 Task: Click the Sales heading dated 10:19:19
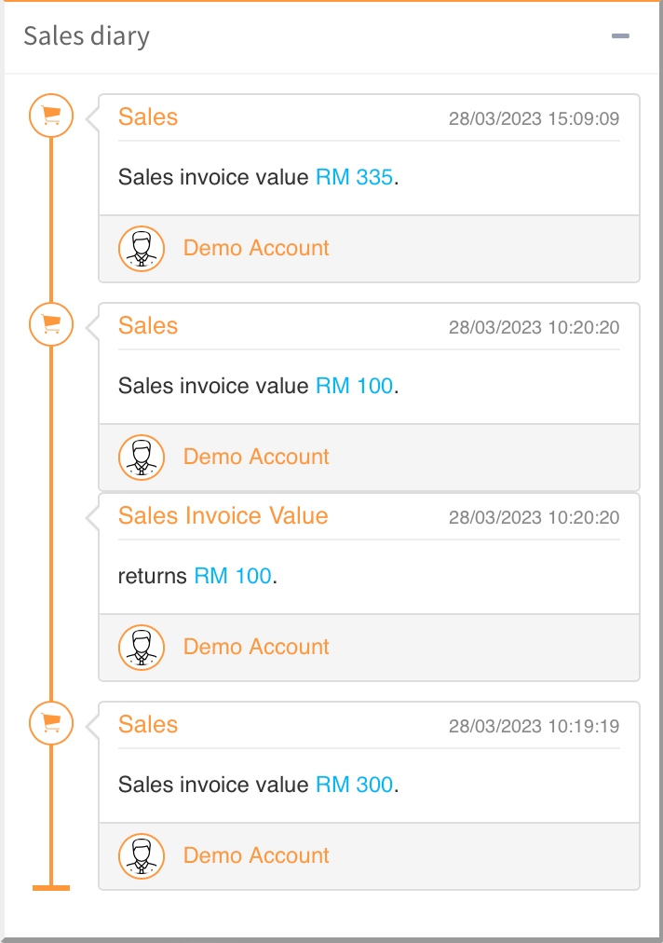point(148,725)
